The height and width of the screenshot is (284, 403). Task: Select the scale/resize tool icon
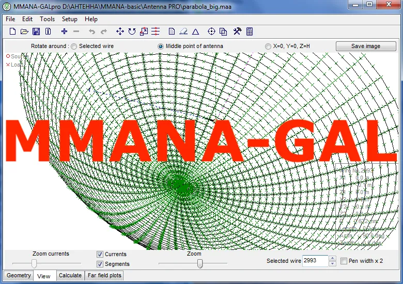pos(144,31)
